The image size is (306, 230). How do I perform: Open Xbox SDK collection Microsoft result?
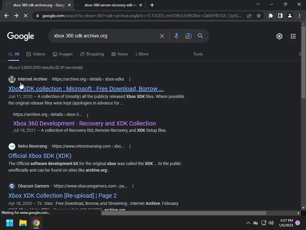pyautogui.click(x=86, y=89)
